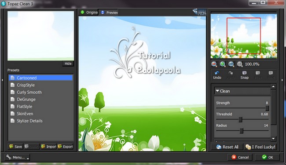Choose the SkinEven preset

[x=40, y=114]
